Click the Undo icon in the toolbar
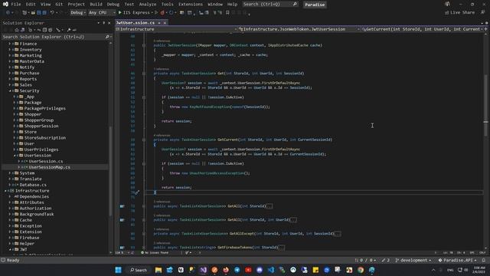490x276 pixels. click(52, 12)
